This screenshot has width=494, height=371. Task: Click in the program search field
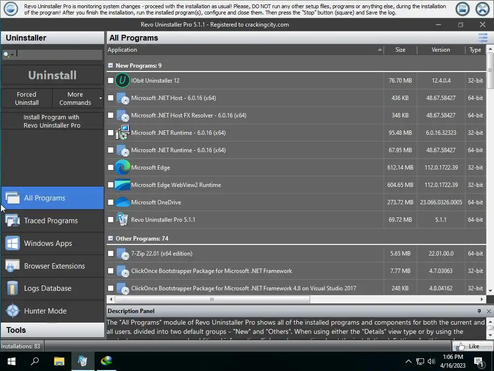point(59,54)
